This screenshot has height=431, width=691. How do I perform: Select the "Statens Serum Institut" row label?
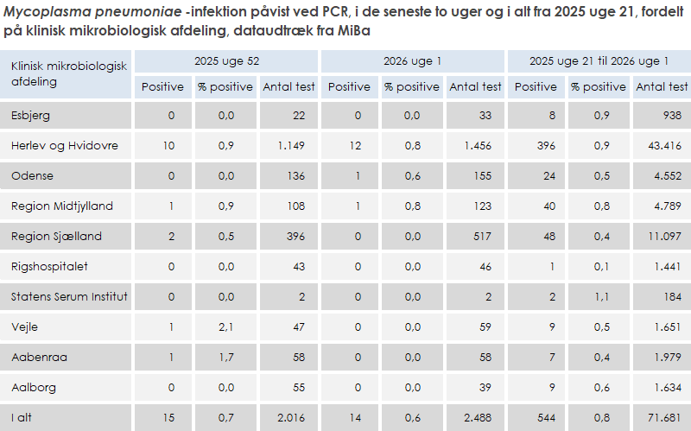point(69,297)
